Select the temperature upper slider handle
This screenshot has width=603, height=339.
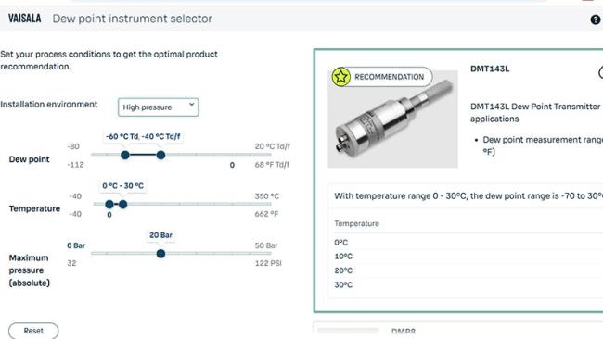point(122,205)
